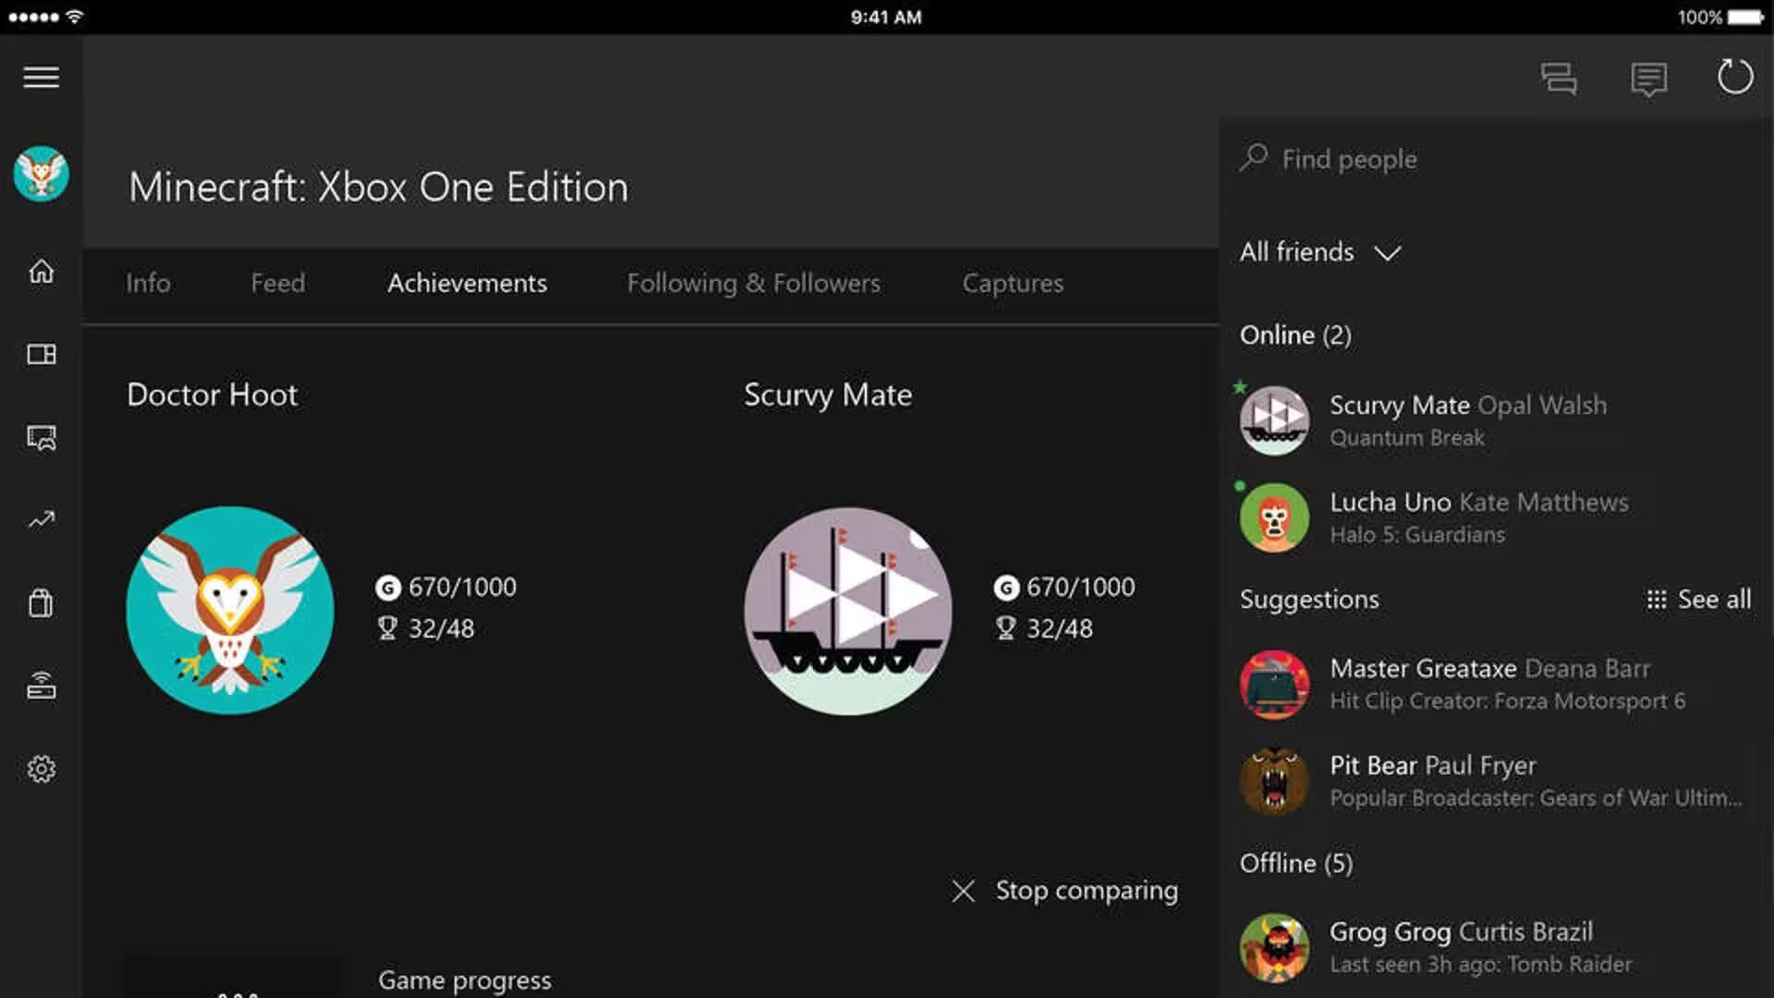Click the Suggestions section header

point(1309,600)
